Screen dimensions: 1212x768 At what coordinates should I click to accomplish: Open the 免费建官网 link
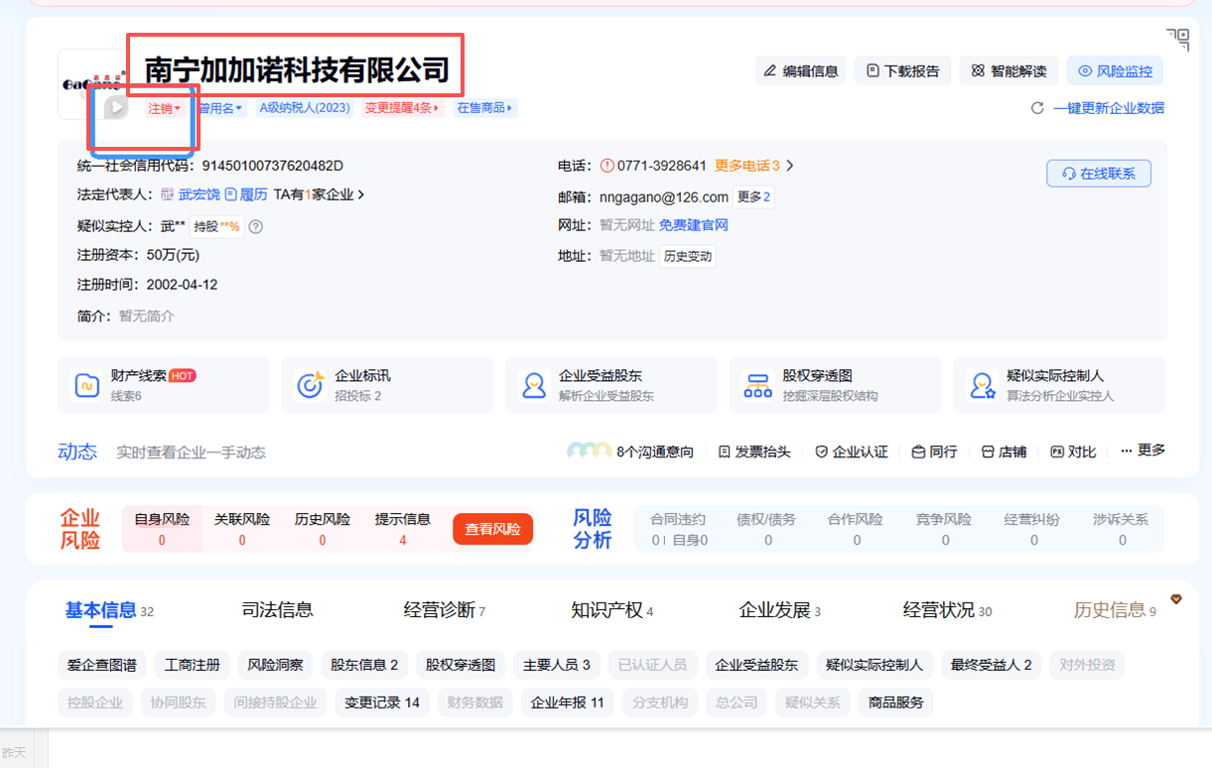pos(694,226)
